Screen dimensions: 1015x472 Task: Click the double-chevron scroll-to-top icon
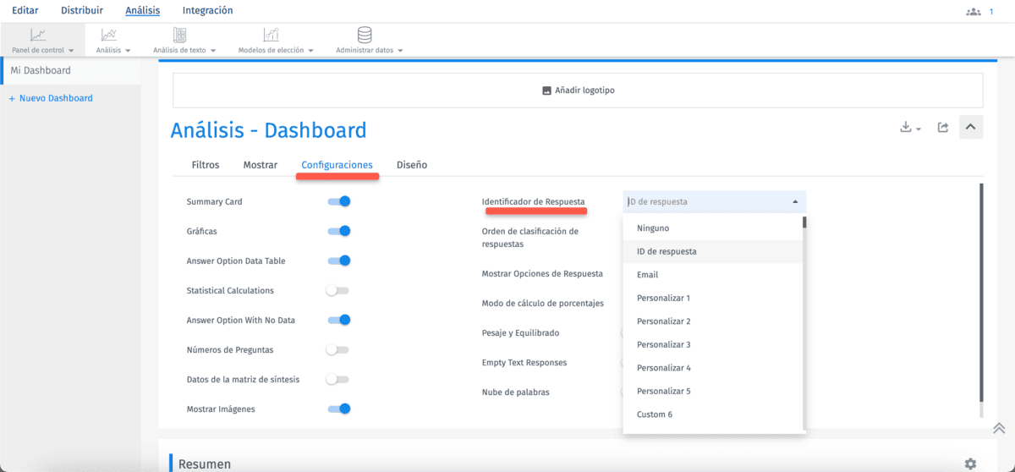(999, 428)
